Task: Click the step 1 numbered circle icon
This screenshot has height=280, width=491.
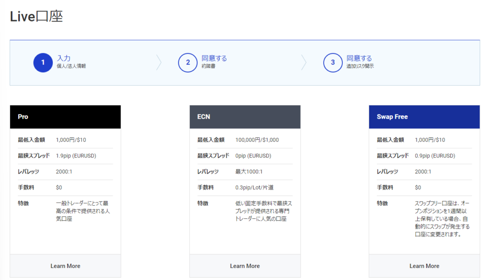Action: [43, 63]
